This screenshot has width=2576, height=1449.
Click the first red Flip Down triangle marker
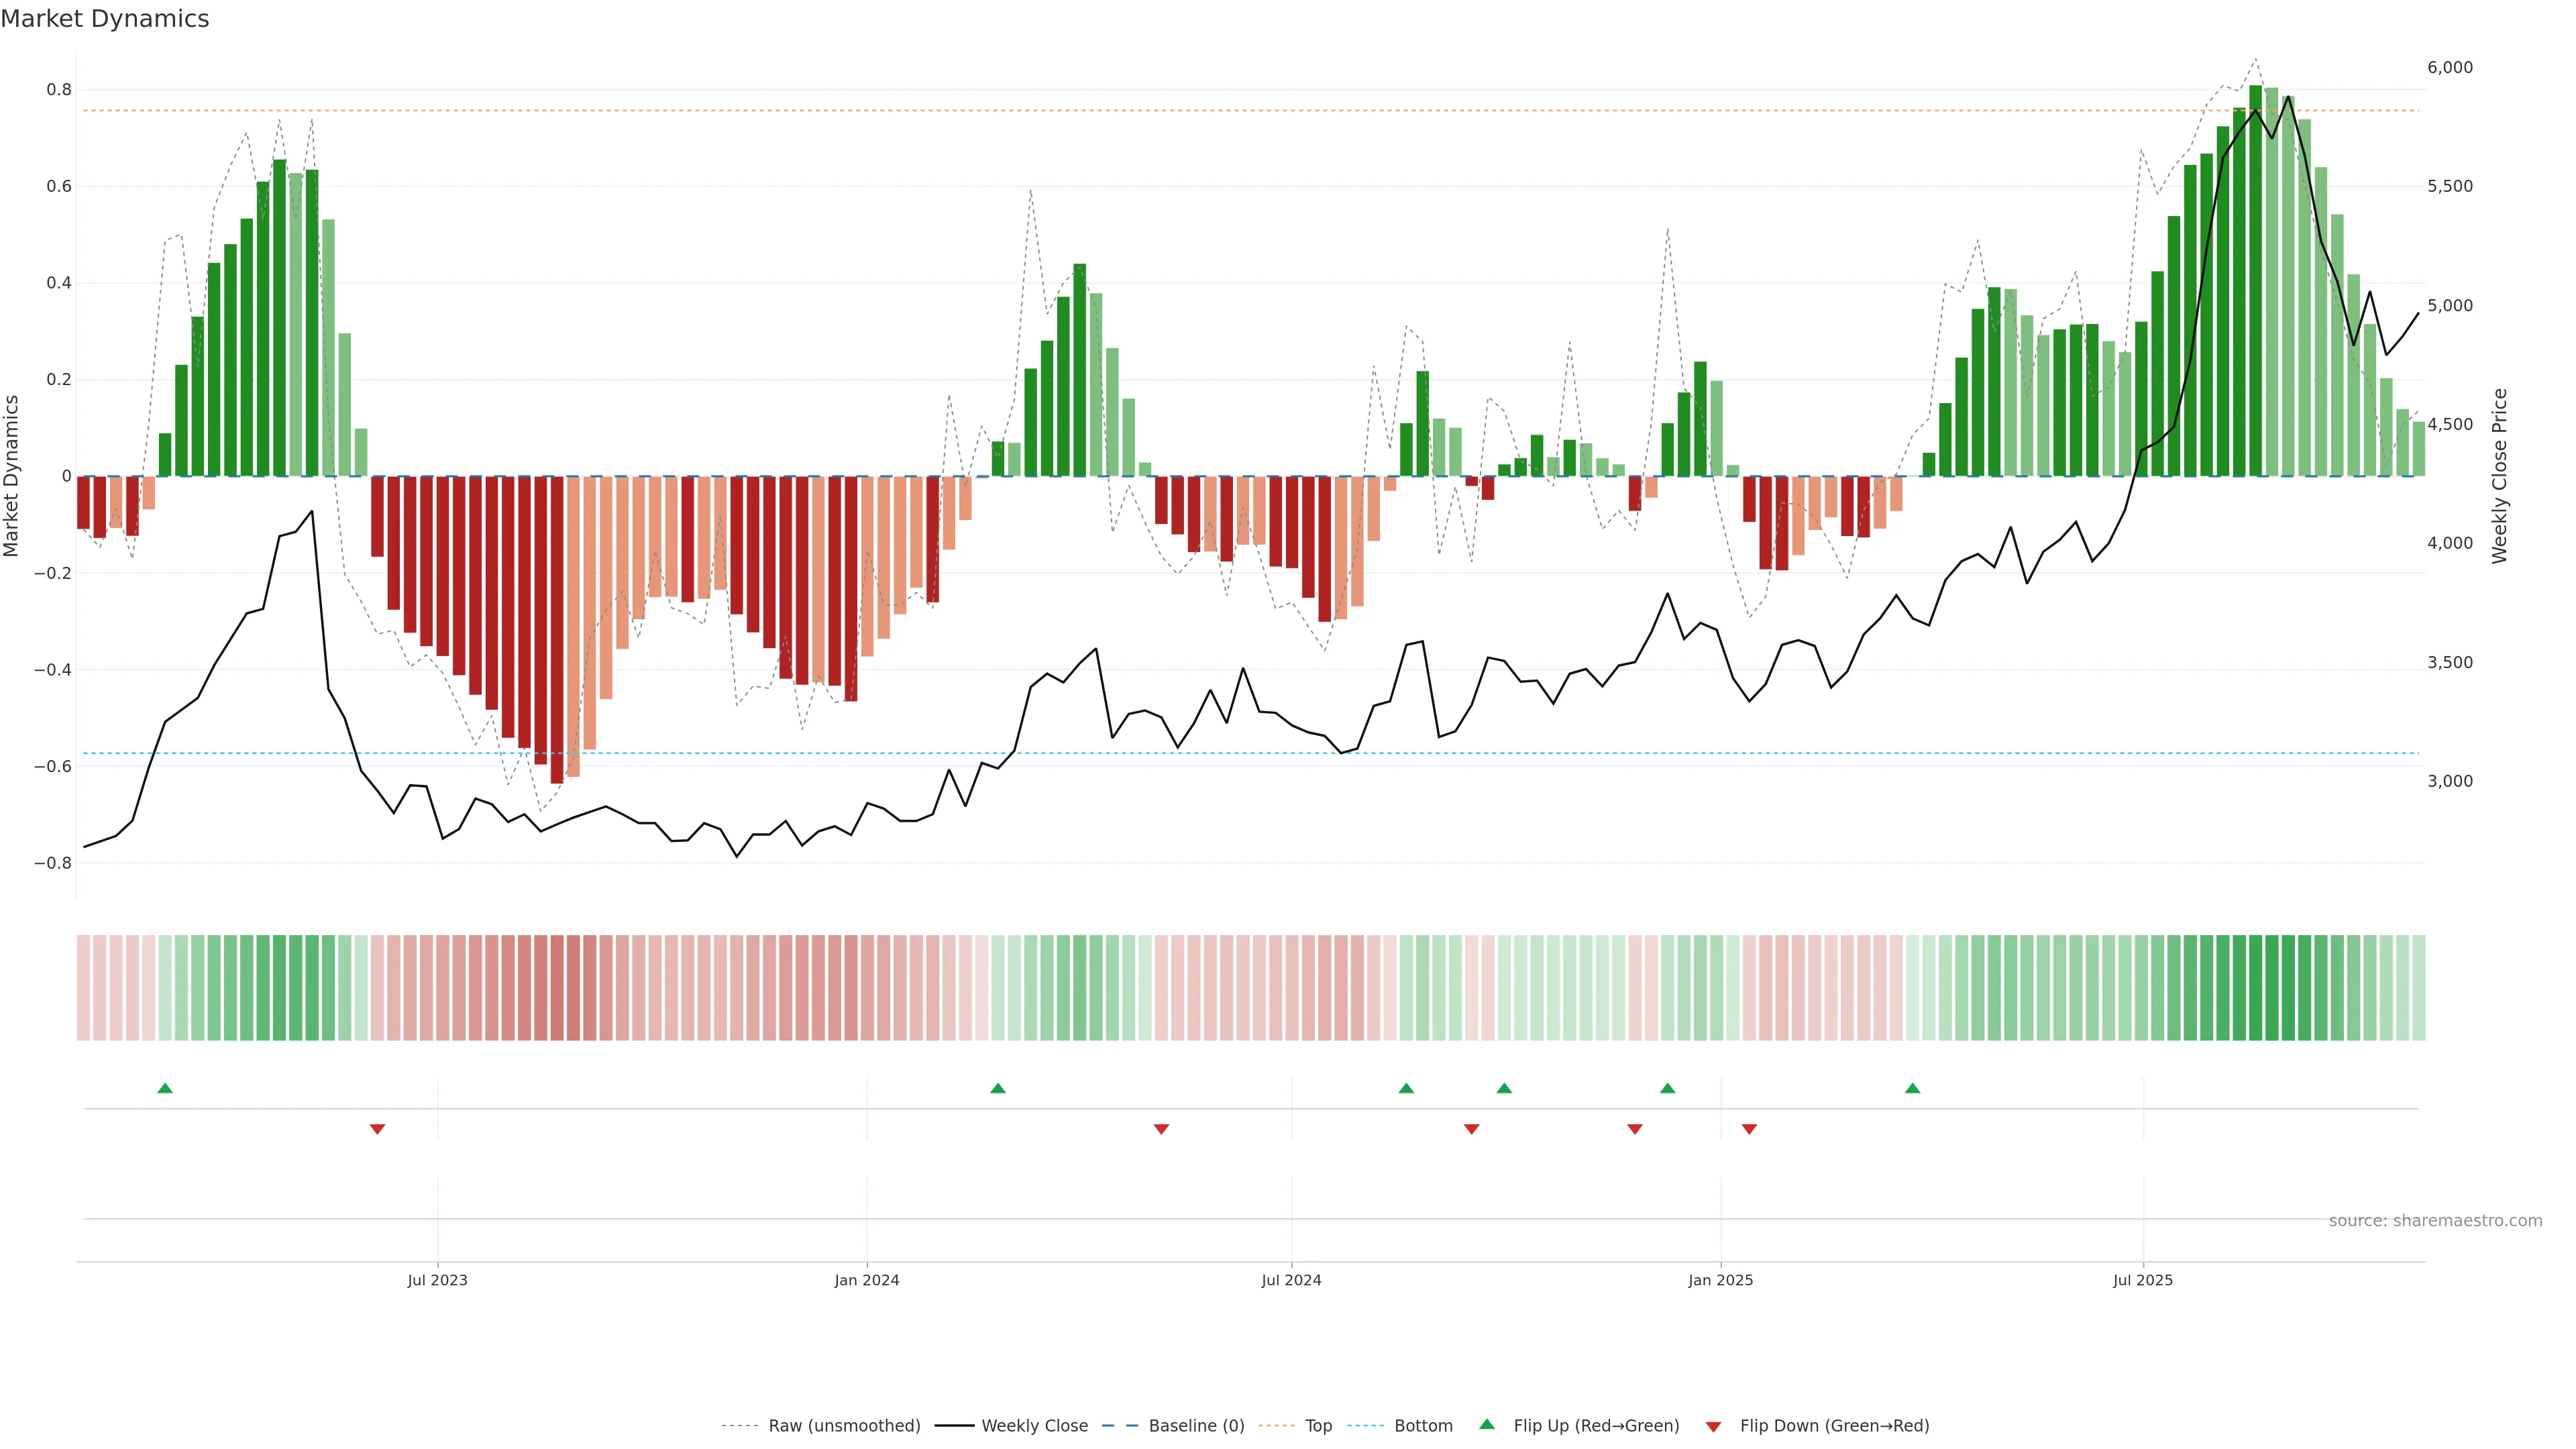pyautogui.click(x=377, y=1129)
